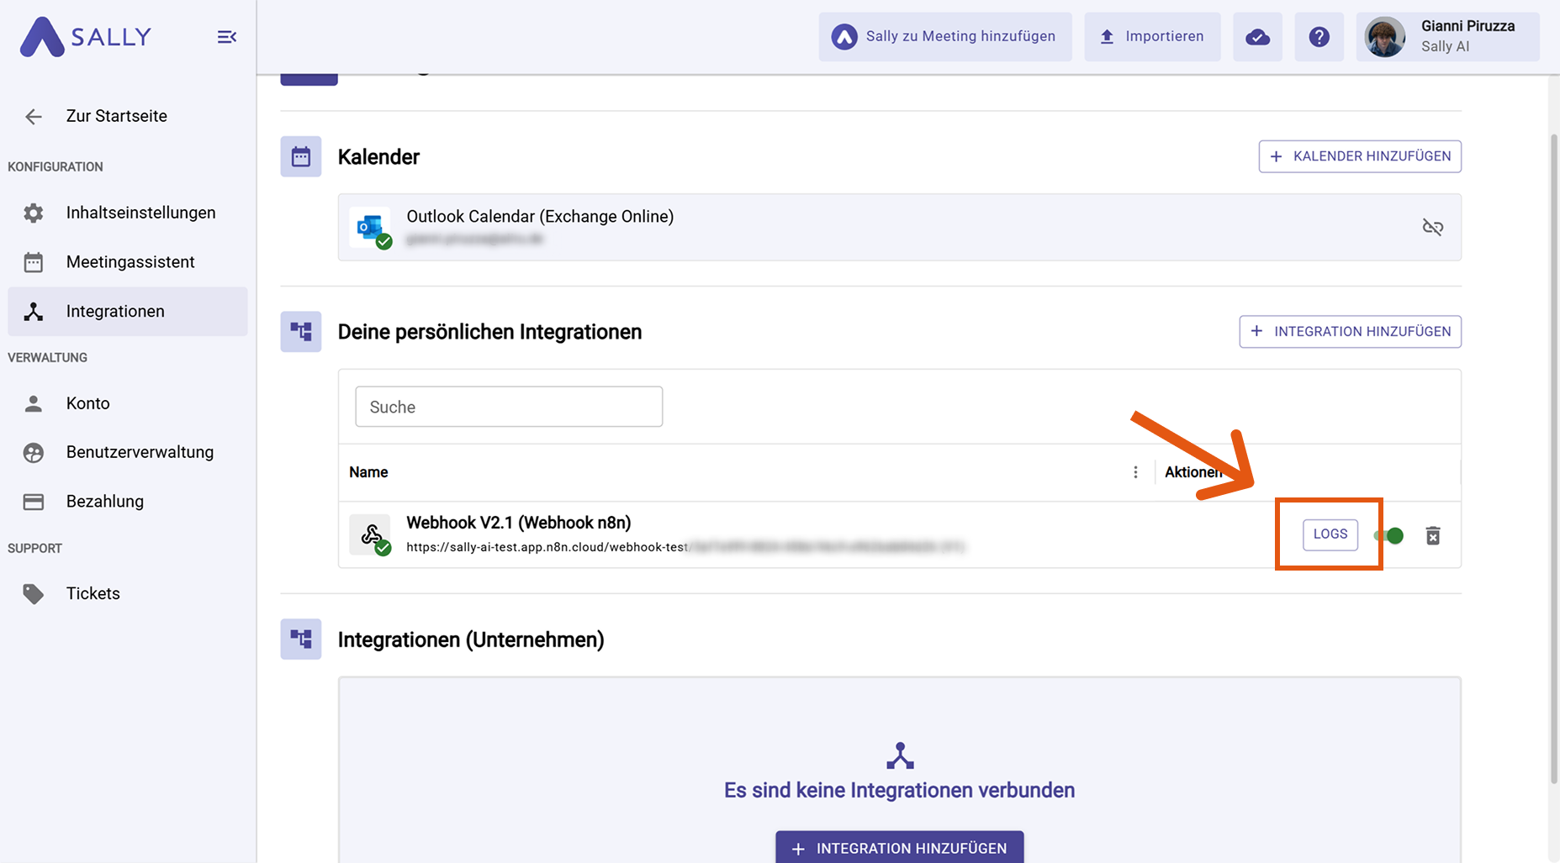Click the cloud status icon
This screenshot has height=863, width=1560.
[x=1257, y=37]
